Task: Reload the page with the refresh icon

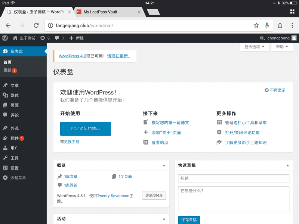Action: pos(36,26)
